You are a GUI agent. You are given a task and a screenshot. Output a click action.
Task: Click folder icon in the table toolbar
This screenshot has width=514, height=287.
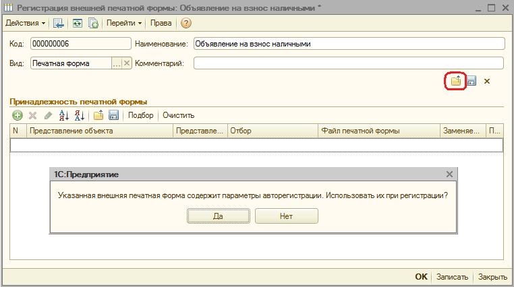[x=98, y=115]
